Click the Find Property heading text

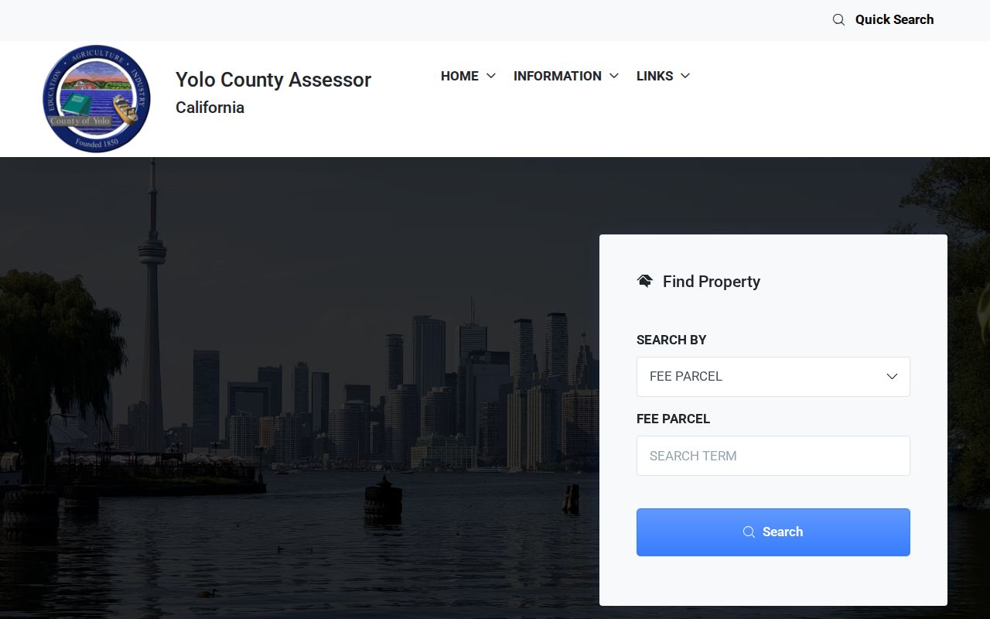point(712,282)
